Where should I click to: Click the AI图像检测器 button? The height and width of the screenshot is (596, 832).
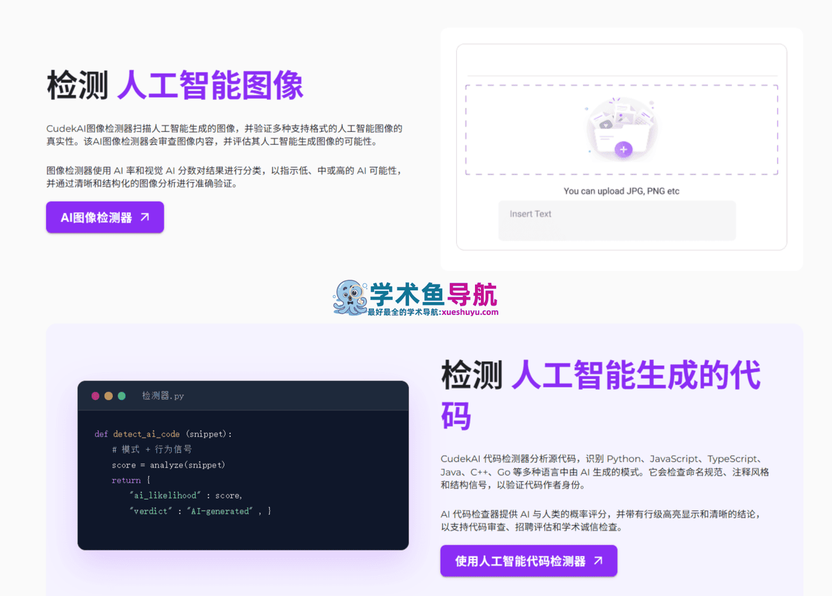point(105,217)
